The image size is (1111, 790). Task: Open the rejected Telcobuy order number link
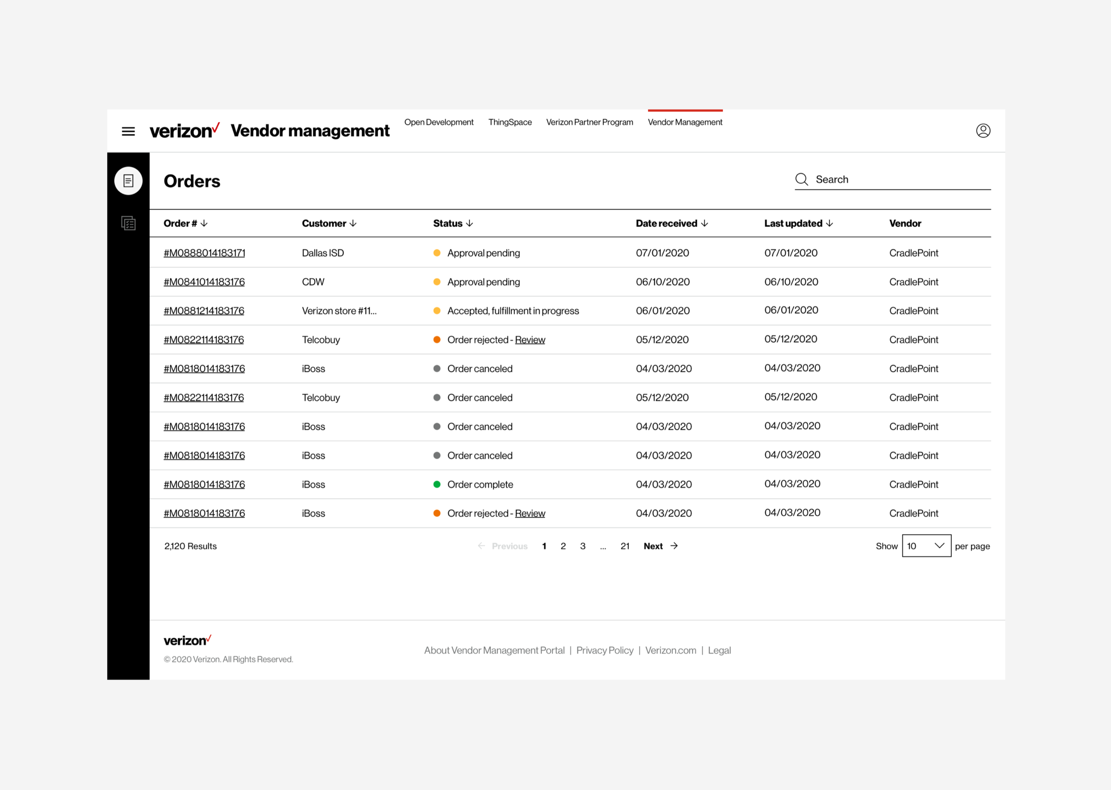pos(204,339)
